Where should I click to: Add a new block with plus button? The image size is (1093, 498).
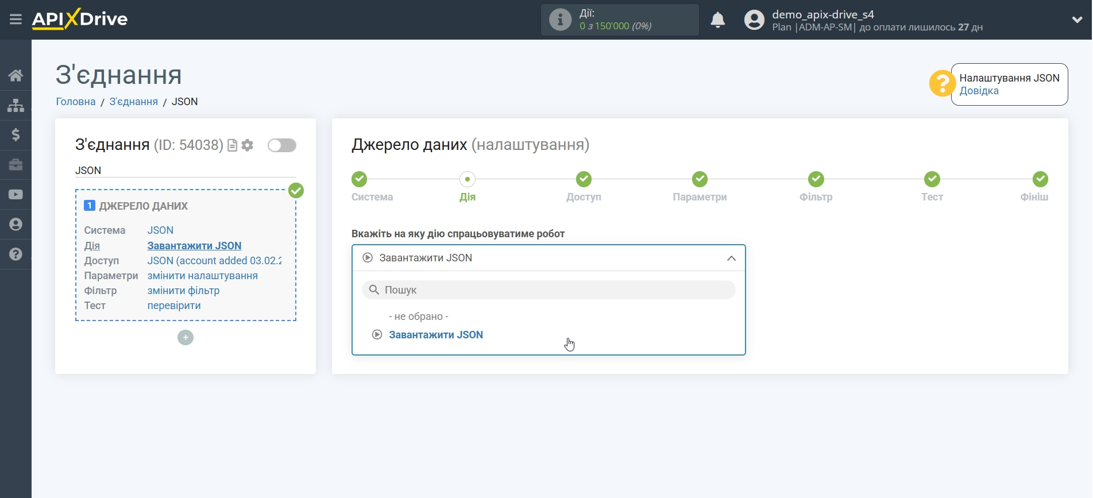pos(186,337)
